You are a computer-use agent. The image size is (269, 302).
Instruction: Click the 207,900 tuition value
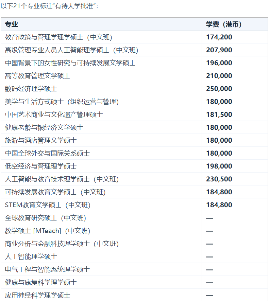click(x=219, y=50)
